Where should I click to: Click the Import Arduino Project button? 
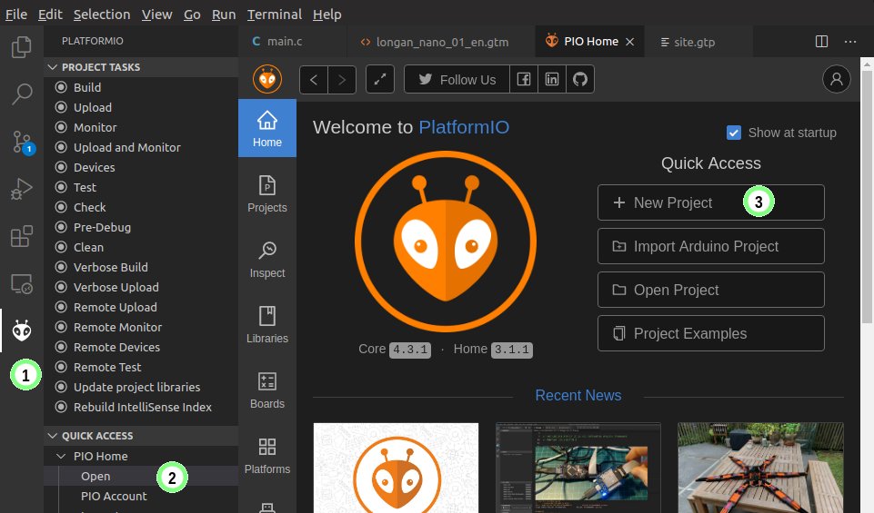pos(710,246)
